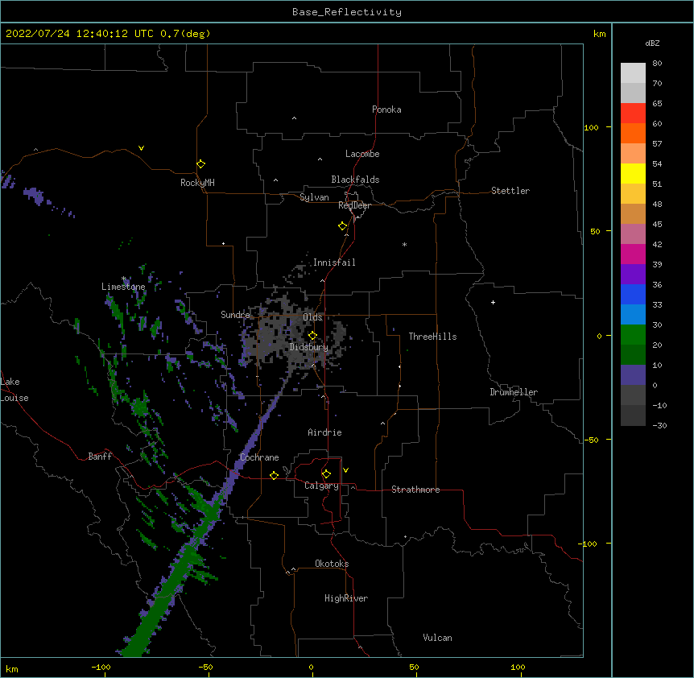Select the magenta 39-42 dBZ legend swatch
This screenshot has width=694, height=678.
tap(633, 254)
